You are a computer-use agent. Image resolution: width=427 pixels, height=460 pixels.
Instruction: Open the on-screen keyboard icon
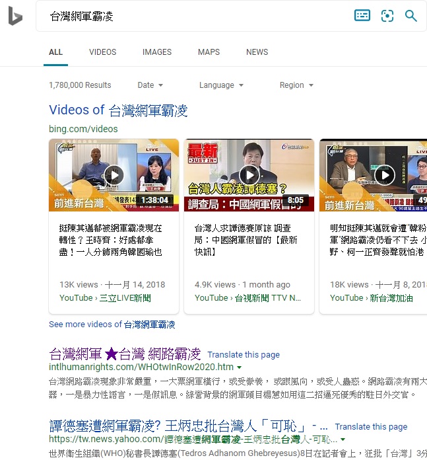[362, 16]
